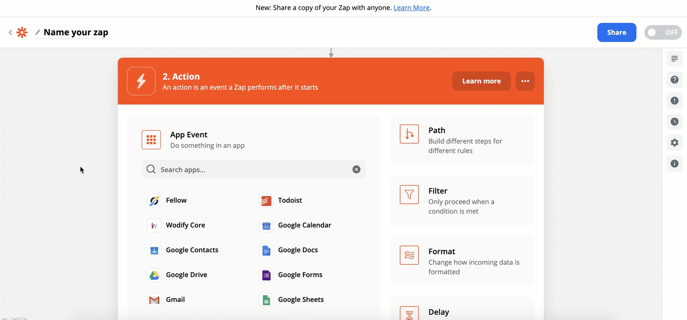687x320 pixels.
Task: Click 'Do something in an app' subtitle
Action: [208, 145]
